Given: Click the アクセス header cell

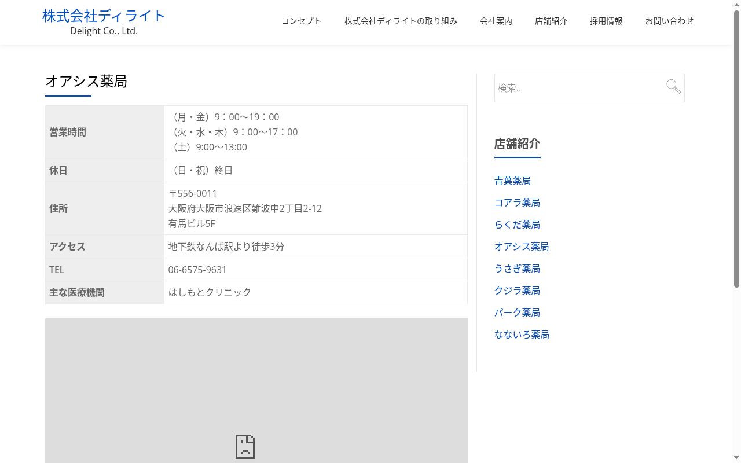Looking at the screenshot, I should point(105,247).
